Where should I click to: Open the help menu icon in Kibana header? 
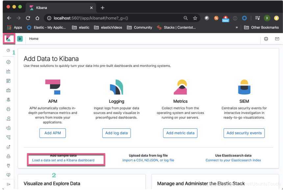point(266,39)
